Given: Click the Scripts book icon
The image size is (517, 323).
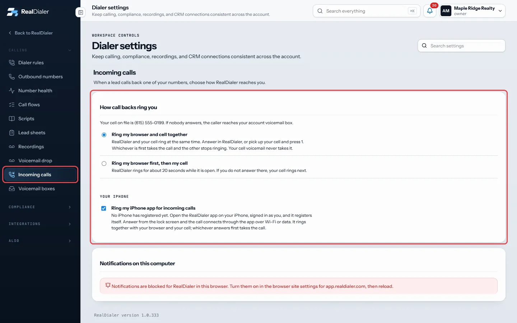Looking at the screenshot, I should pos(12,118).
